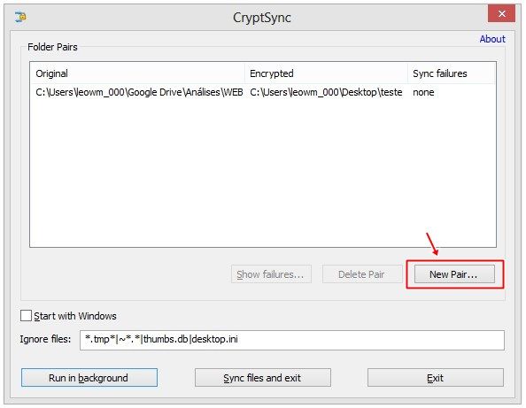Focus the Ignore files text field
526x408 pixels.
[292, 340]
